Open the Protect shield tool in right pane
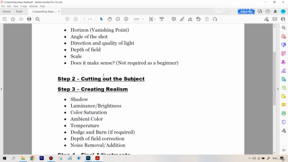 pyautogui.click(x=283, y=122)
